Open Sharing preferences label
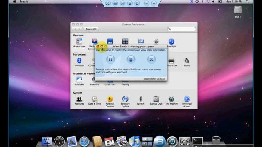 (125, 85)
